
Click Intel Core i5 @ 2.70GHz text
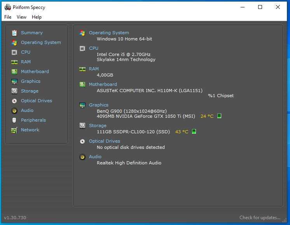point(124,54)
